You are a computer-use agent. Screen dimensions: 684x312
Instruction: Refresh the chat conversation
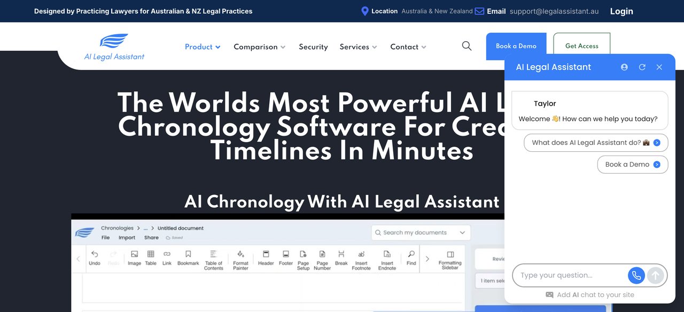click(642, 67)
